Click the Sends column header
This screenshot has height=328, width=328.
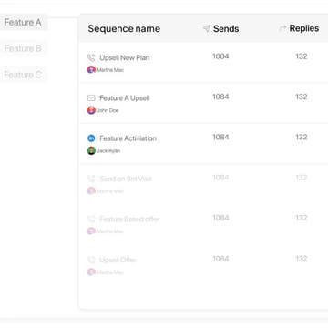[x=226, y=29]
